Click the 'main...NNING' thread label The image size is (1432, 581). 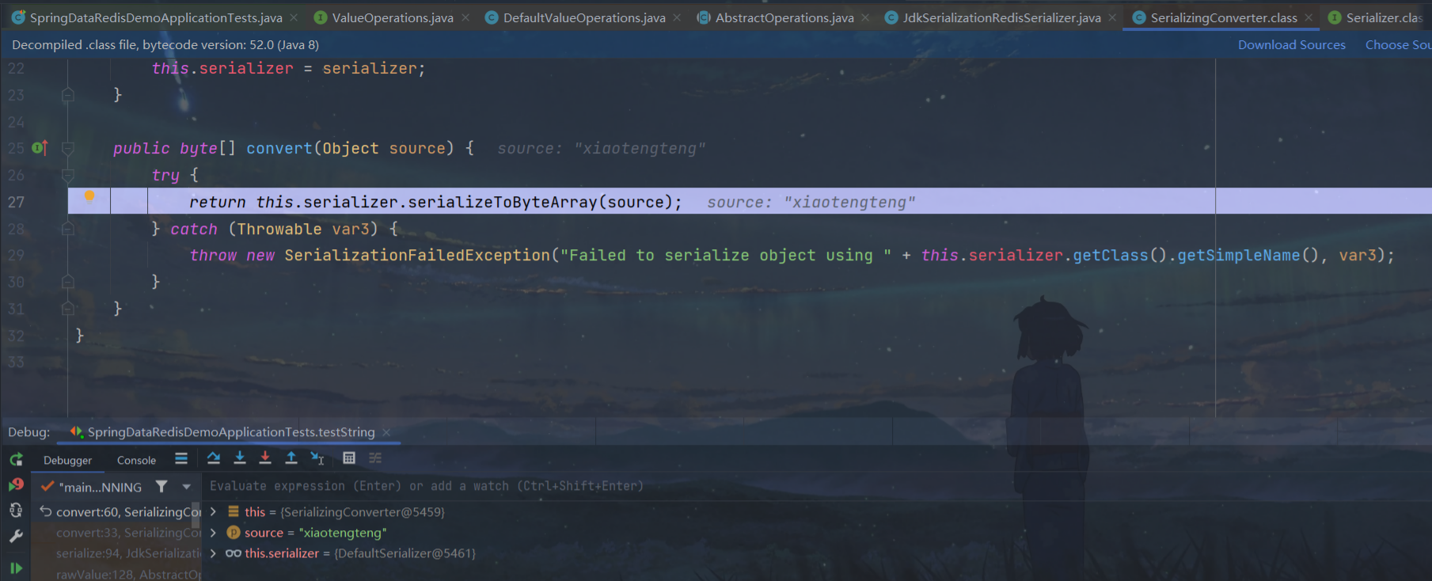100,487
